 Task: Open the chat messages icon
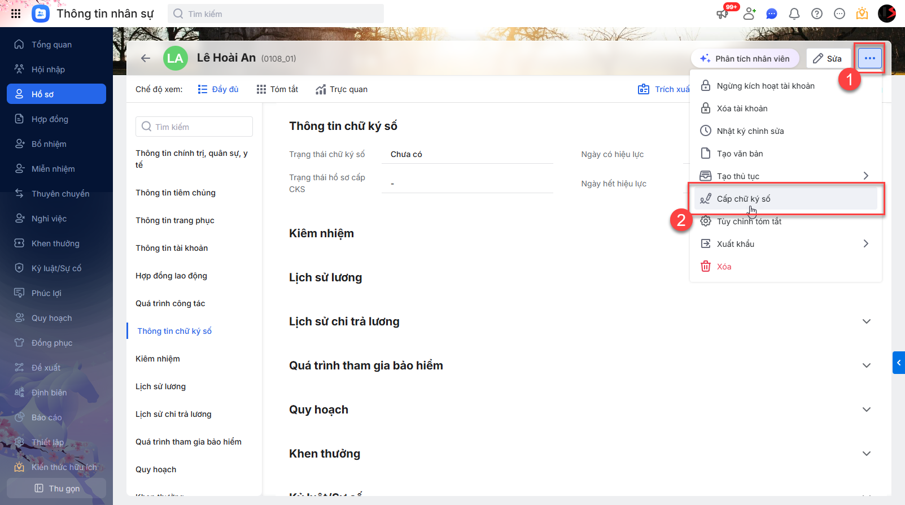[772, 14]
